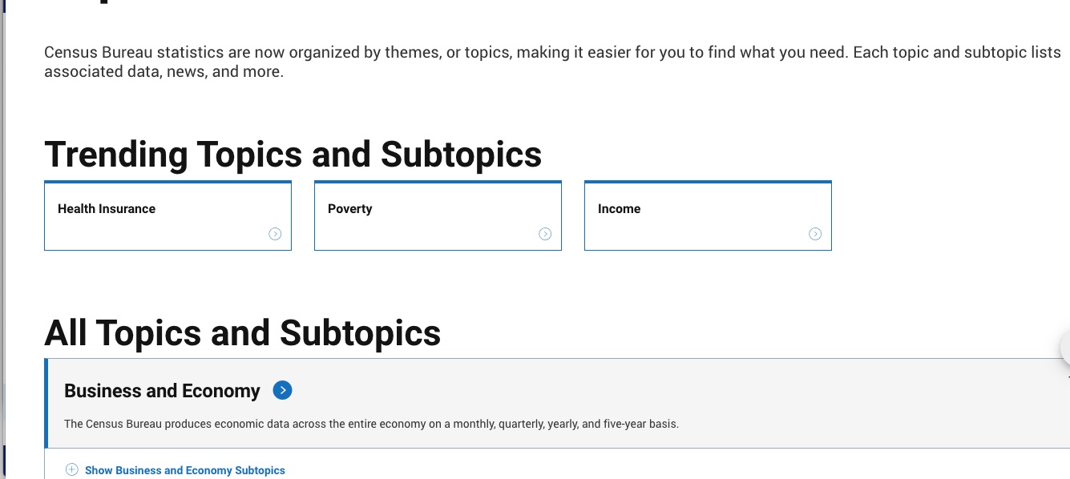
Task: Click the All Topics and Subtopics heading
Action: tap(242, 332)
